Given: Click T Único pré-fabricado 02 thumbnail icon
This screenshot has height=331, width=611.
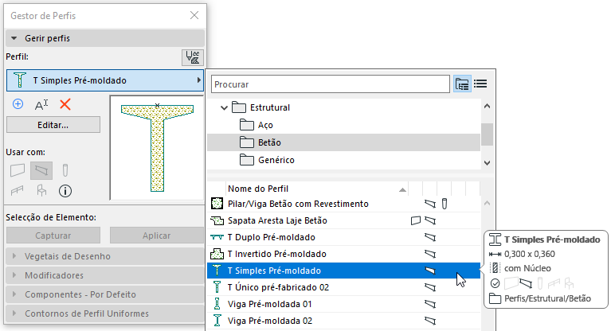Looking at the screenshot, I should 217,287.
